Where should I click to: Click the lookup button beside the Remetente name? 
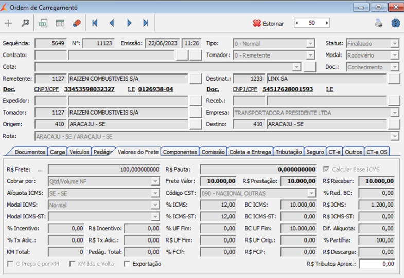tap(195, 78)
